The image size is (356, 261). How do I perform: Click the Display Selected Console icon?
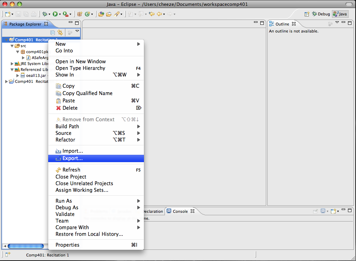tap(323, 211)
